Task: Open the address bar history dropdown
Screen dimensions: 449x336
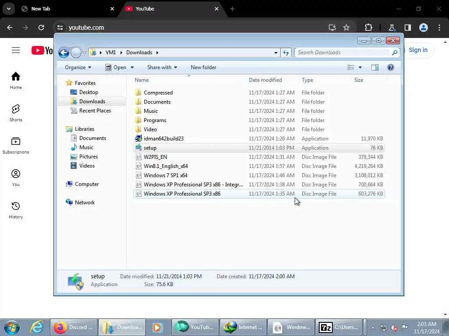Action: click(x=276, y=52)
